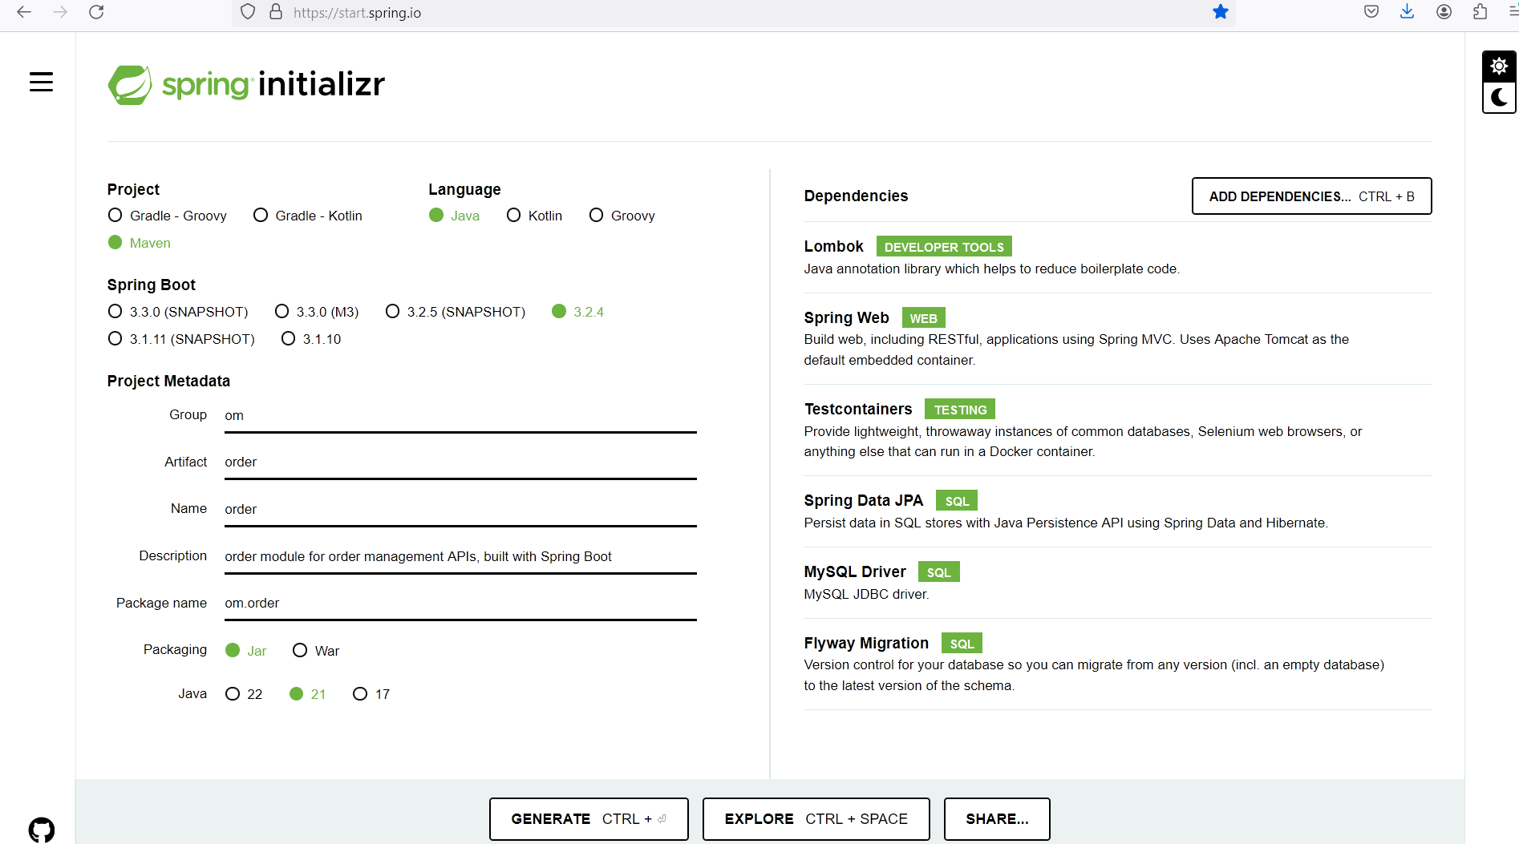Click the site security padlock icon
This screenshot has height=844, width=1519.
pyautogui.click(x=276, y=12)
